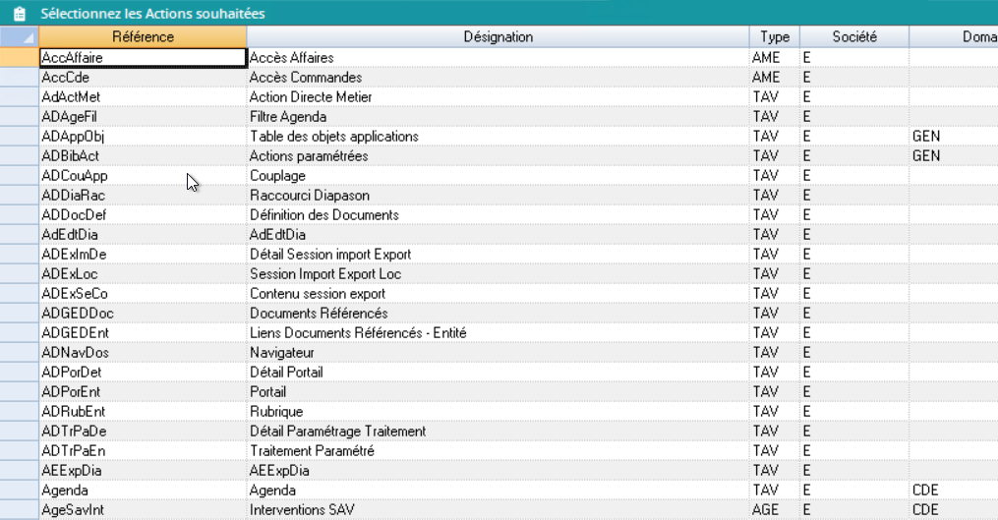The image size is (998, 520).
Task: Select the 'Interventions SAV' designation cell
Action: coord(498,510)
